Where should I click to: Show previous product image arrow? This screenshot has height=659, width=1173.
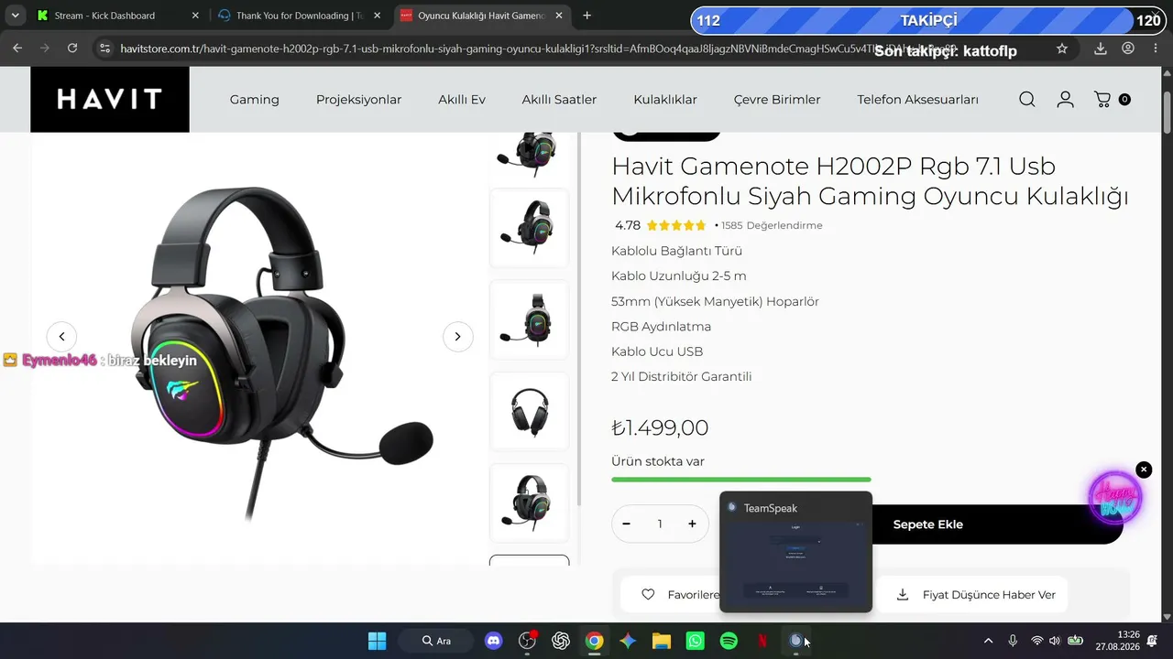(x=61, y=337)
